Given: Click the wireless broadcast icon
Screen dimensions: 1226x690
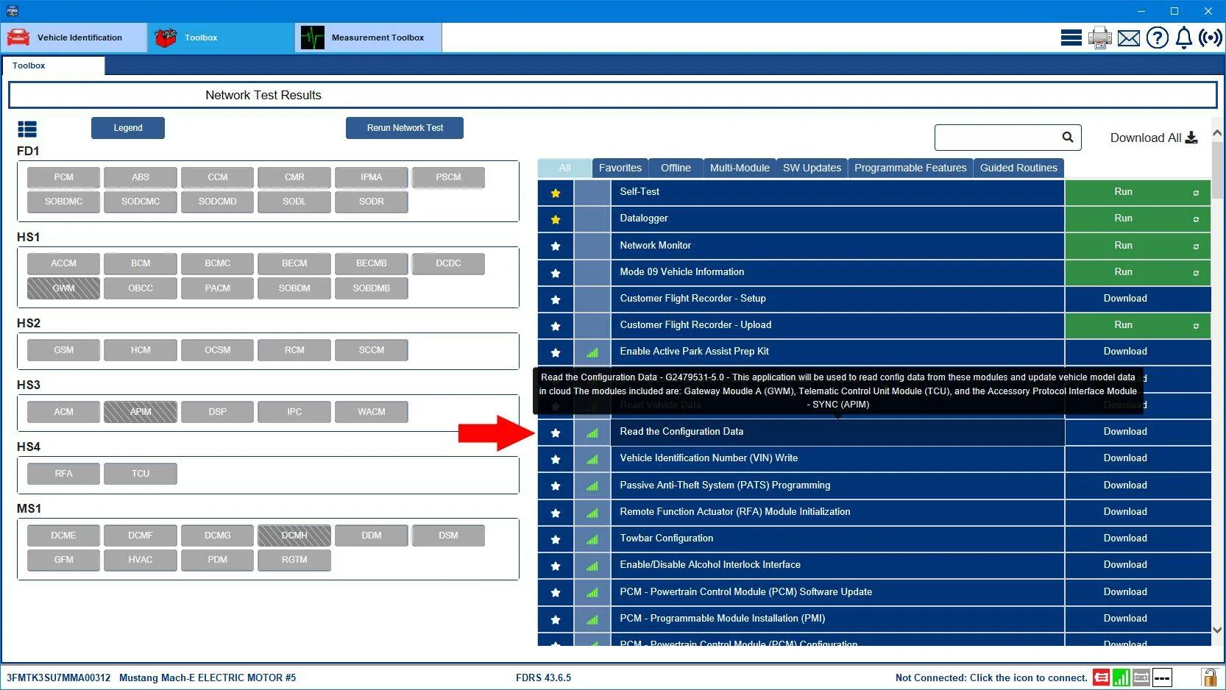Looking at the screenshot, I should point(1211,38).
